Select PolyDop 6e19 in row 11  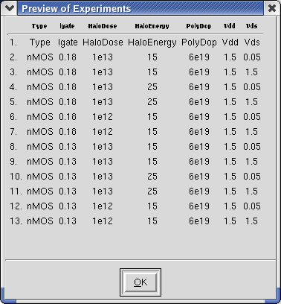[x=199, y=191]
